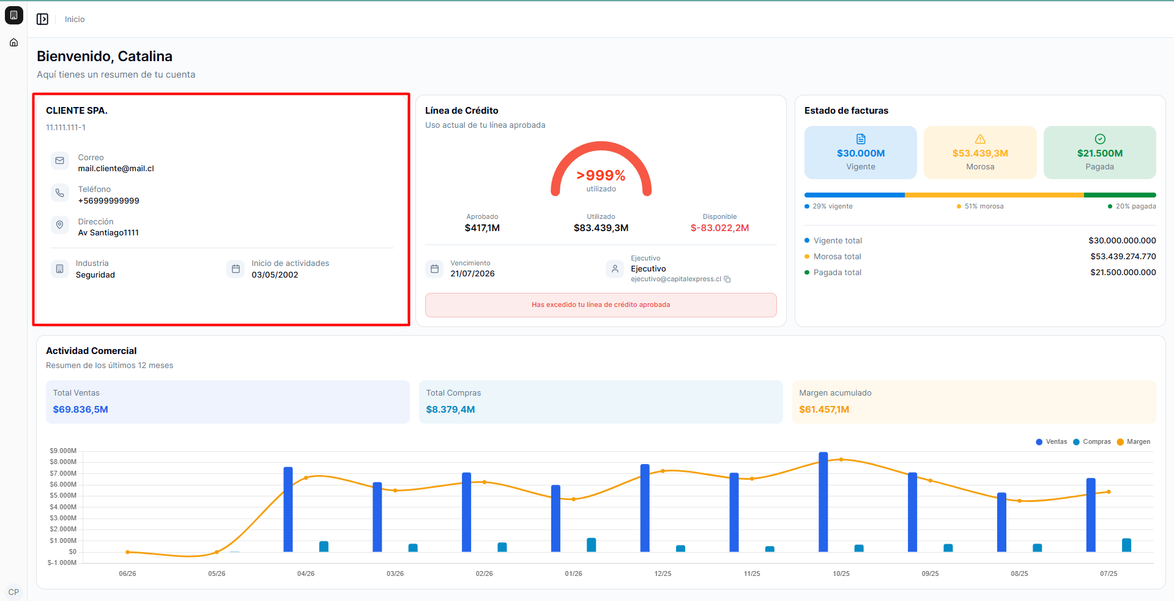
Task: Click the Total Ventas summary card
Action: point(228,402)
